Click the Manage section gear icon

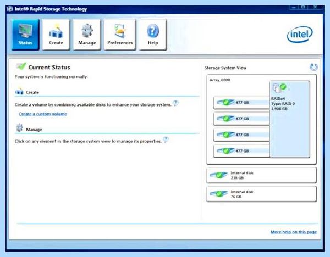20,128
